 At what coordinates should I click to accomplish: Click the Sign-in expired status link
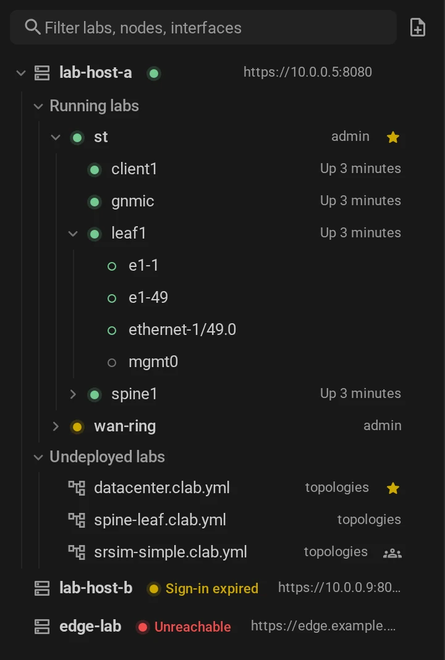212,588
